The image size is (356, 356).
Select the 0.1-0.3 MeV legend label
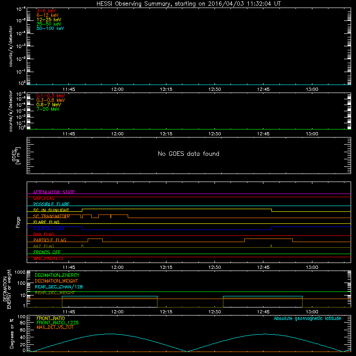click(x=51, y=96)
